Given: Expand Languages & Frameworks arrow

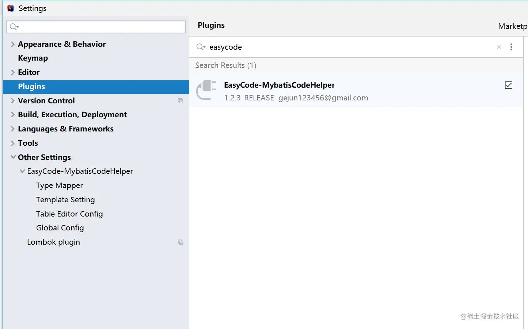Looking at the screenshot, I should pyautogui.click(x=13, y=129).
